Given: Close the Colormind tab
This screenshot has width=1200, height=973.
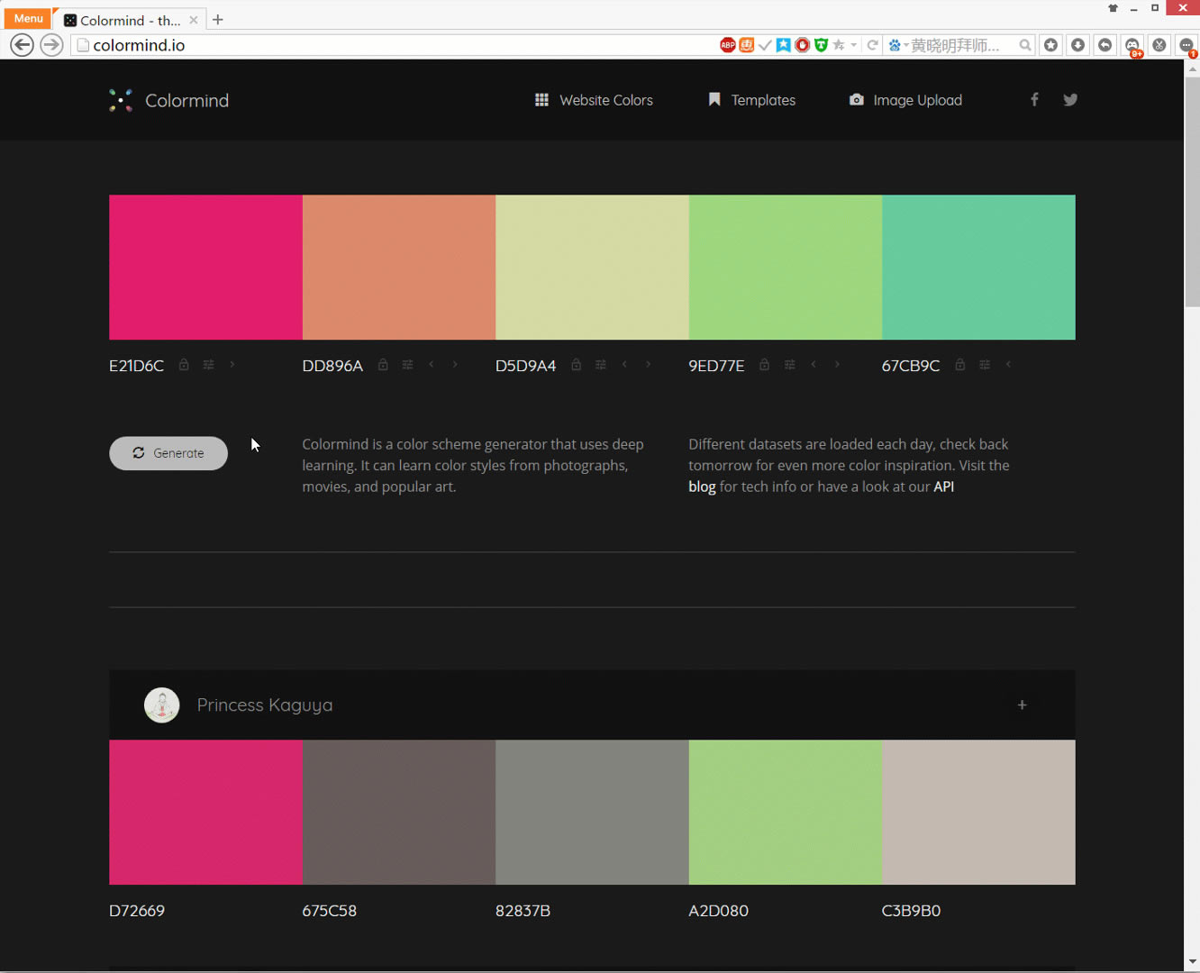Looking at the screenshot, I should [x=193, y=20].
